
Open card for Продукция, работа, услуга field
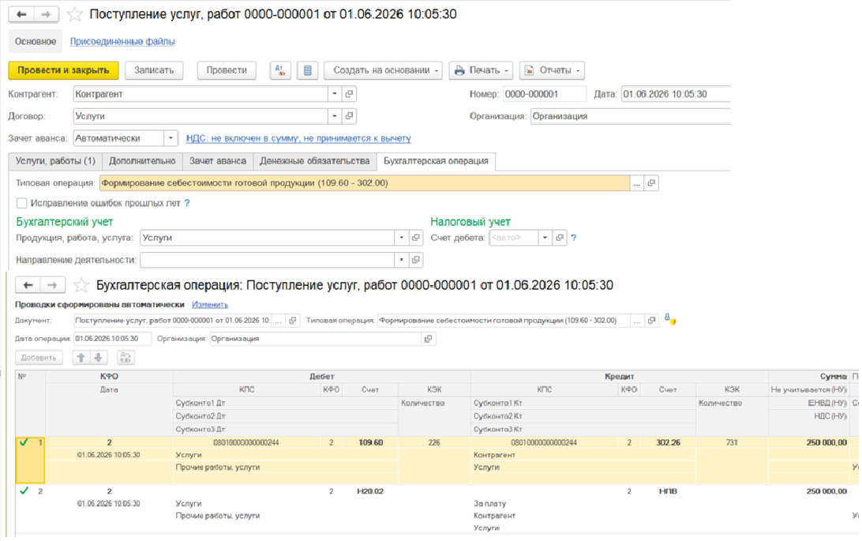pyautogui.click(x=416, y=238)
